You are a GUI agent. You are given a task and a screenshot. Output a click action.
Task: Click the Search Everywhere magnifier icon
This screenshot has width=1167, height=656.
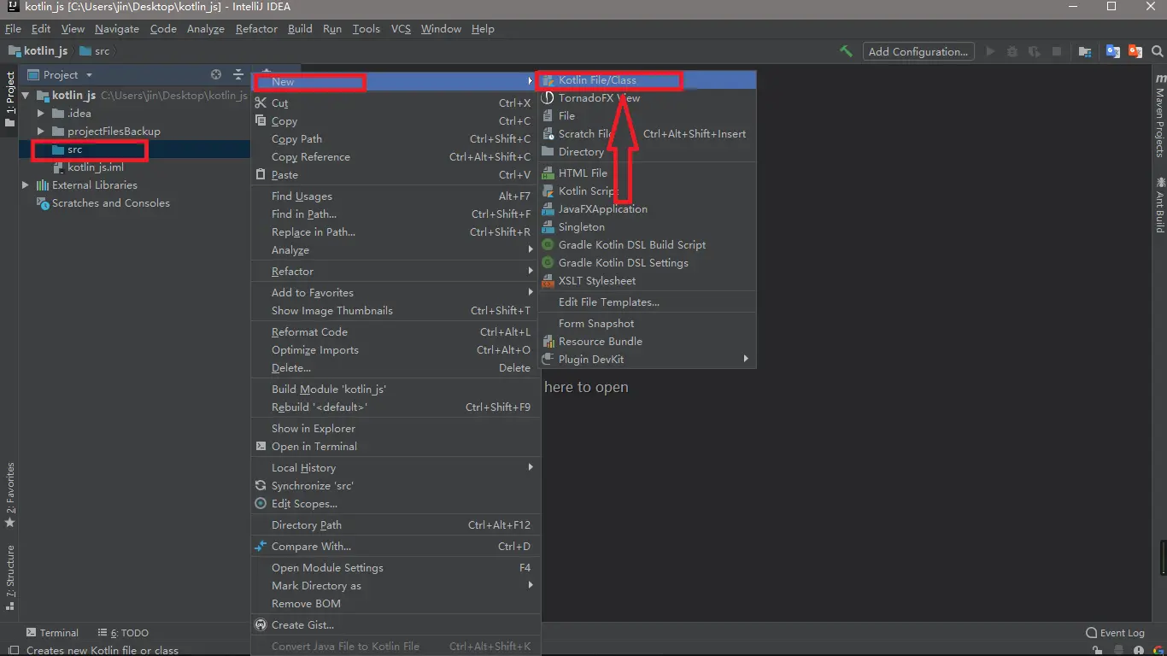(1158, 51)
